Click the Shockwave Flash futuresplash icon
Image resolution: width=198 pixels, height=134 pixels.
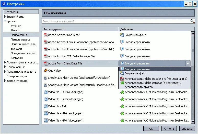(x=45, y=78)
